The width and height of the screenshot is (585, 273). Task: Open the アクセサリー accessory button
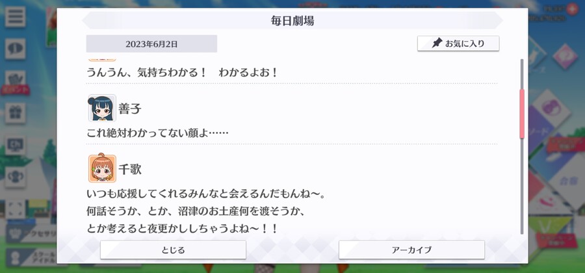point(32,234)
